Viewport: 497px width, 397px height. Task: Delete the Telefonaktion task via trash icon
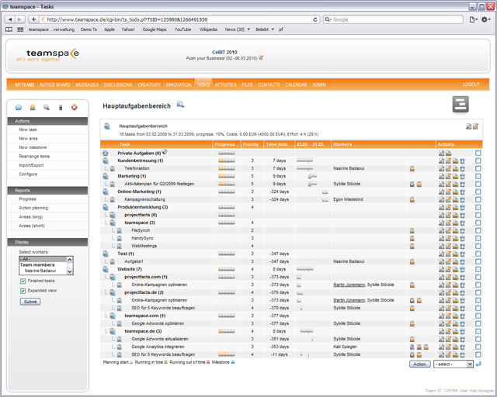point(462,168)
